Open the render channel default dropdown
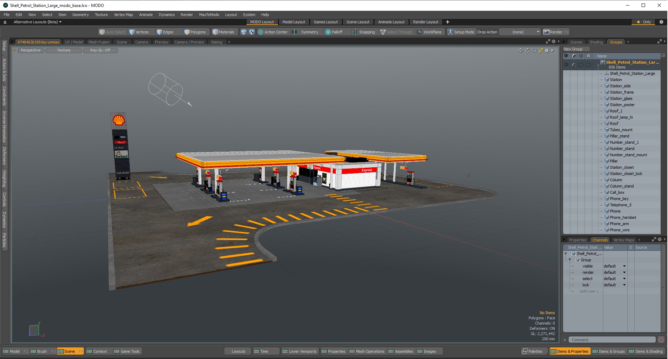This screenshot has width=668, height=359. 614,272
